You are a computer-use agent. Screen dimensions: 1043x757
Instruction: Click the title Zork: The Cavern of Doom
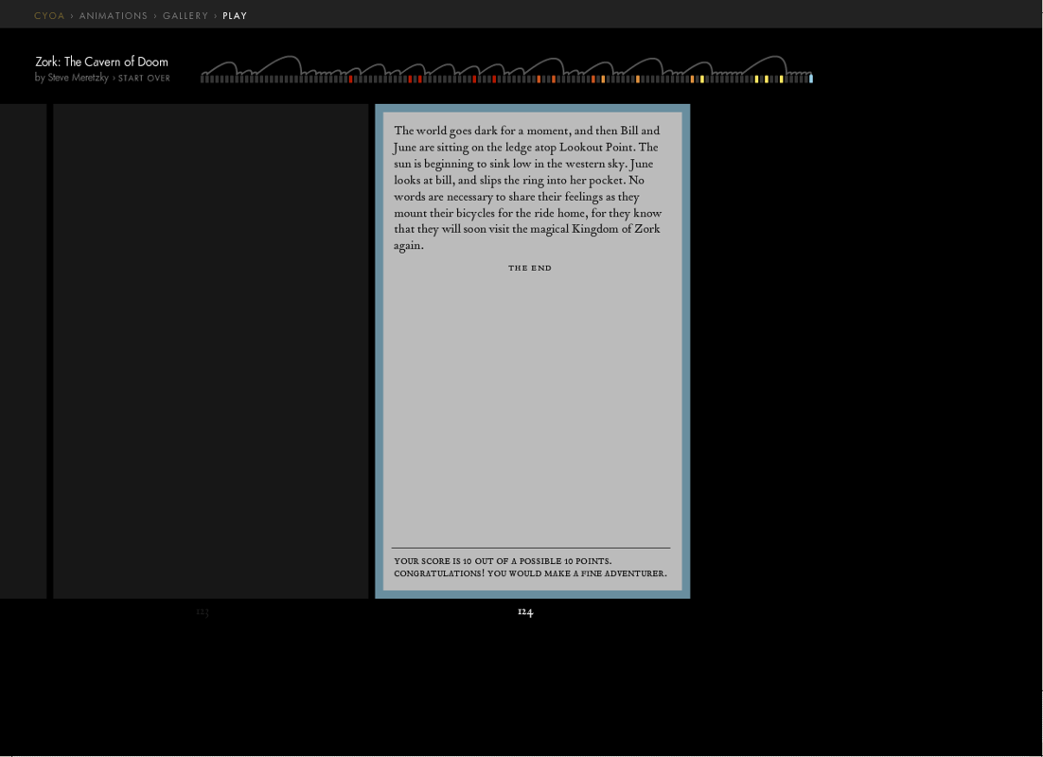tap(101, 62)
